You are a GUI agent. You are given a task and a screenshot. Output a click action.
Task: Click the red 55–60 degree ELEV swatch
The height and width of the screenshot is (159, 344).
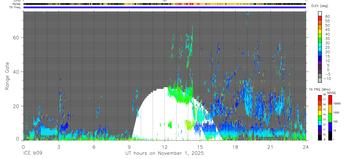click(320, 19)
